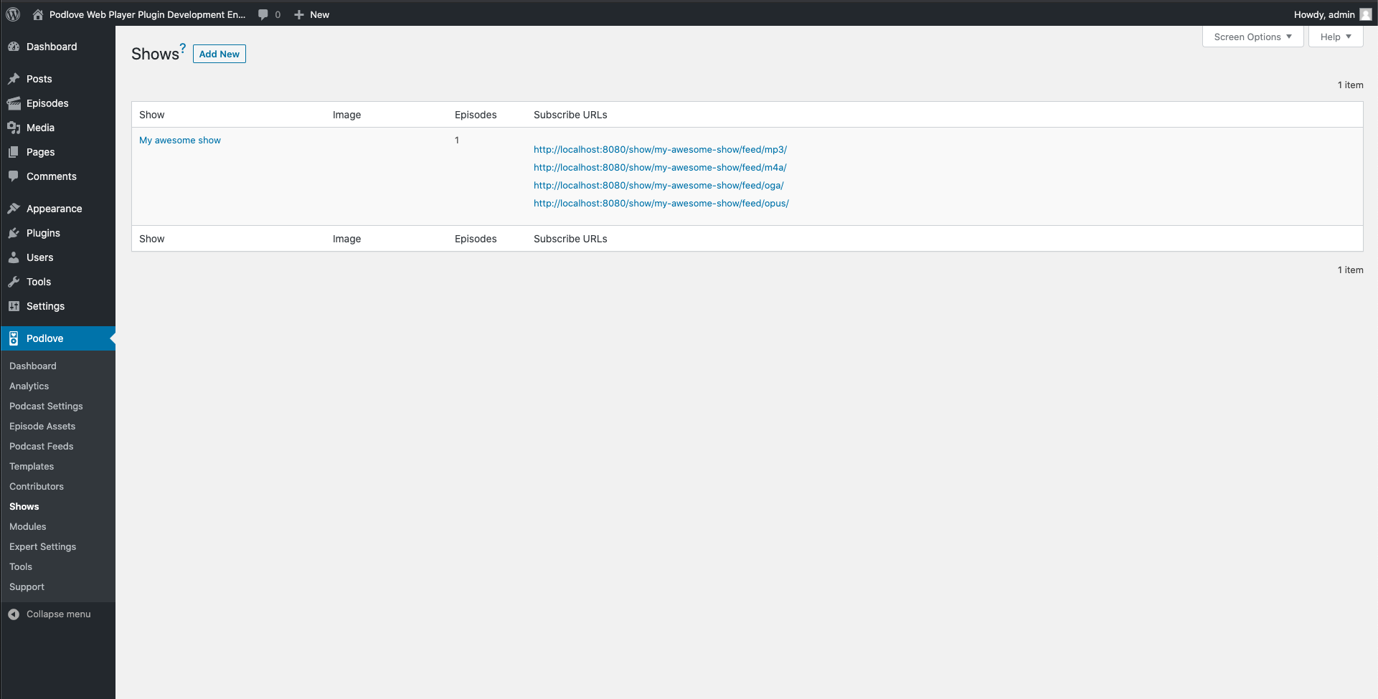The image size is (1378, 699).
Task: Click the WordPress logo icon
Action: tap(13, 14)
